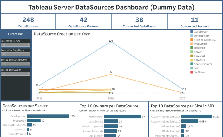Image resolution: width=223 pixels, height=137 pixels.
Task: Click the Production legend color swatch
Action: (192, 44)
